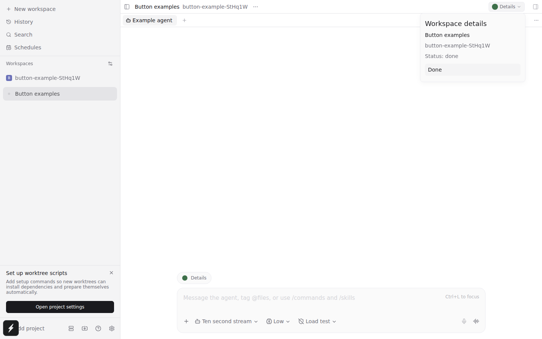Click the Workspace details heading
This screenshot has height=339, width=542.
click(456, 23)
